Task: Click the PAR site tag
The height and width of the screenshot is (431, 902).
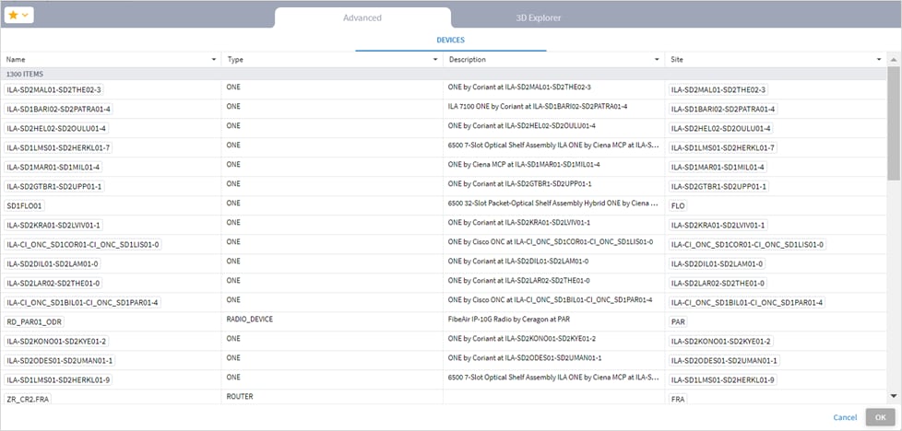Action: [x=678, y=321]
